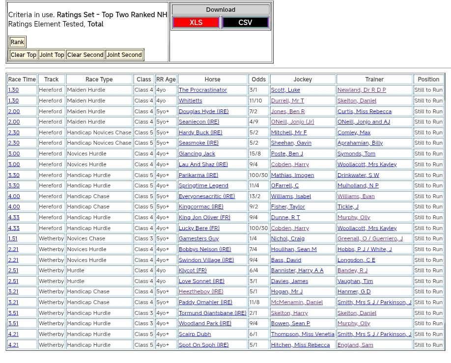Viewport: 451px width, 363px height.
Task: Select horse Tormund Giantsbane (IRE)
Action: 212,313
